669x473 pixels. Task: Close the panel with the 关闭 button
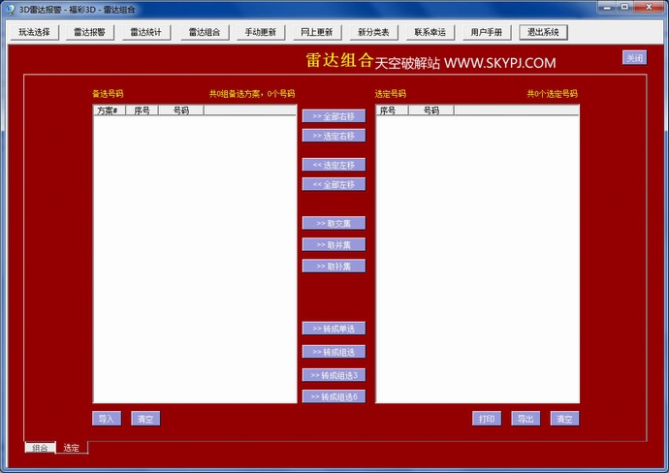point(634,58)
